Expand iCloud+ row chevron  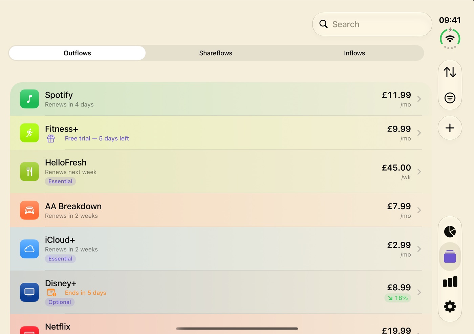point(419,249)
